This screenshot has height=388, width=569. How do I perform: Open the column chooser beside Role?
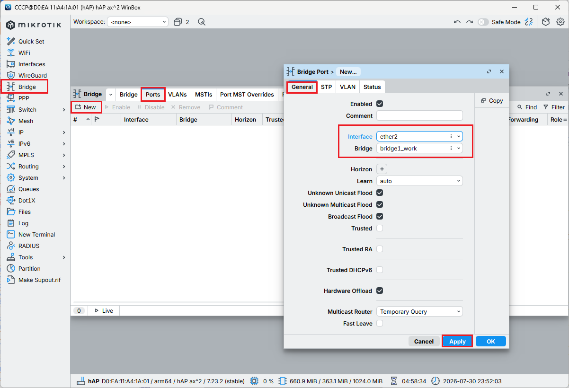(x=565, y=120)
